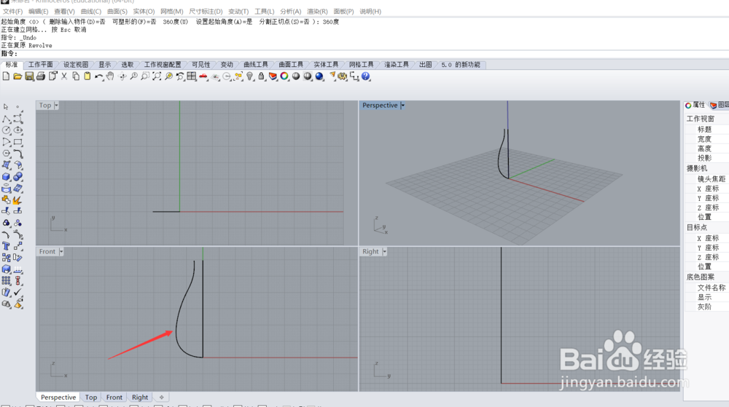Click the light bulb Hide objects icon
The height and width of the screenshot is (407, 729).
click(x=249, y=76)
